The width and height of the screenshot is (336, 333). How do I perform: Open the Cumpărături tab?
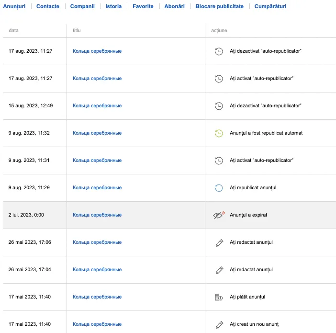click(x=270, y=6)
